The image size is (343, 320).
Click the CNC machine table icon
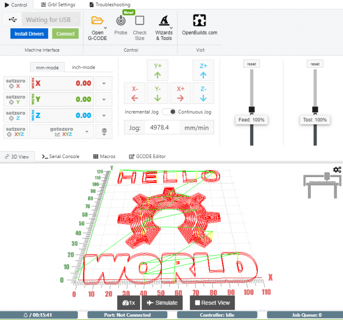coord(323,185)
